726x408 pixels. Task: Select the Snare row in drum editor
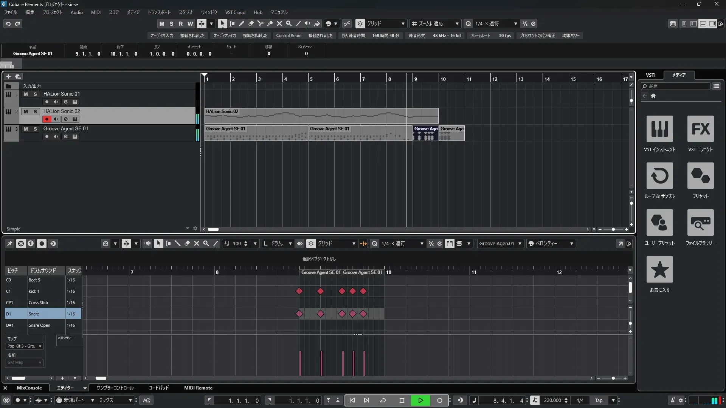pyautogui.click(x=34, y=314)
